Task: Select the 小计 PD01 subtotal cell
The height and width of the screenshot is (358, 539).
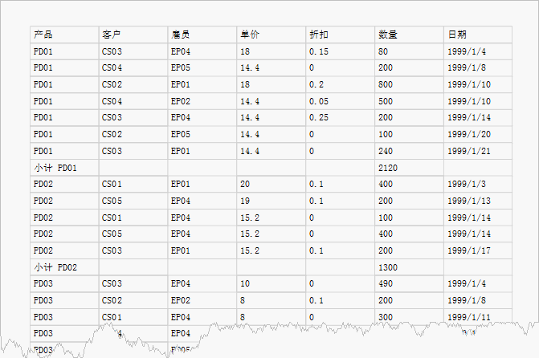Action: (x=64, y=168)
